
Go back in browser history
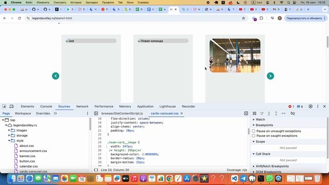tap(5, 18)
